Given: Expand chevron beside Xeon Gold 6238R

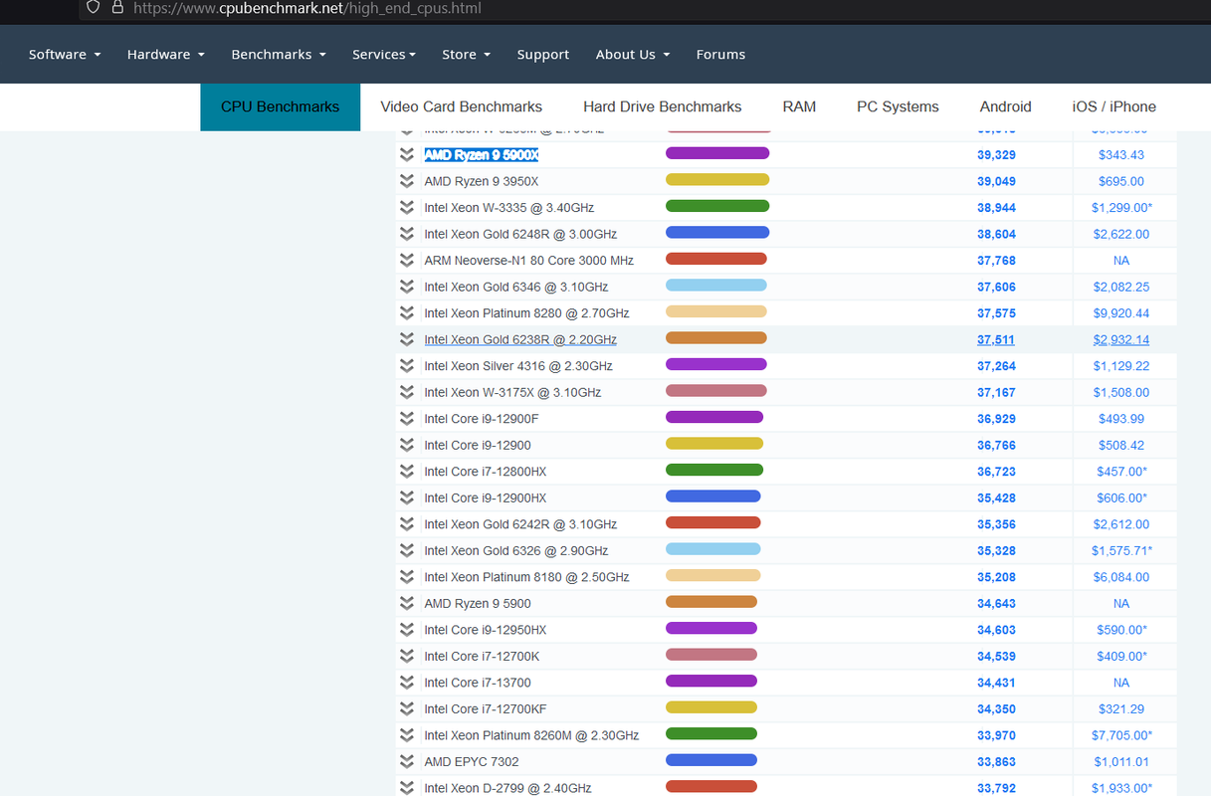Looking at the screenshot, I should [406, 339].
